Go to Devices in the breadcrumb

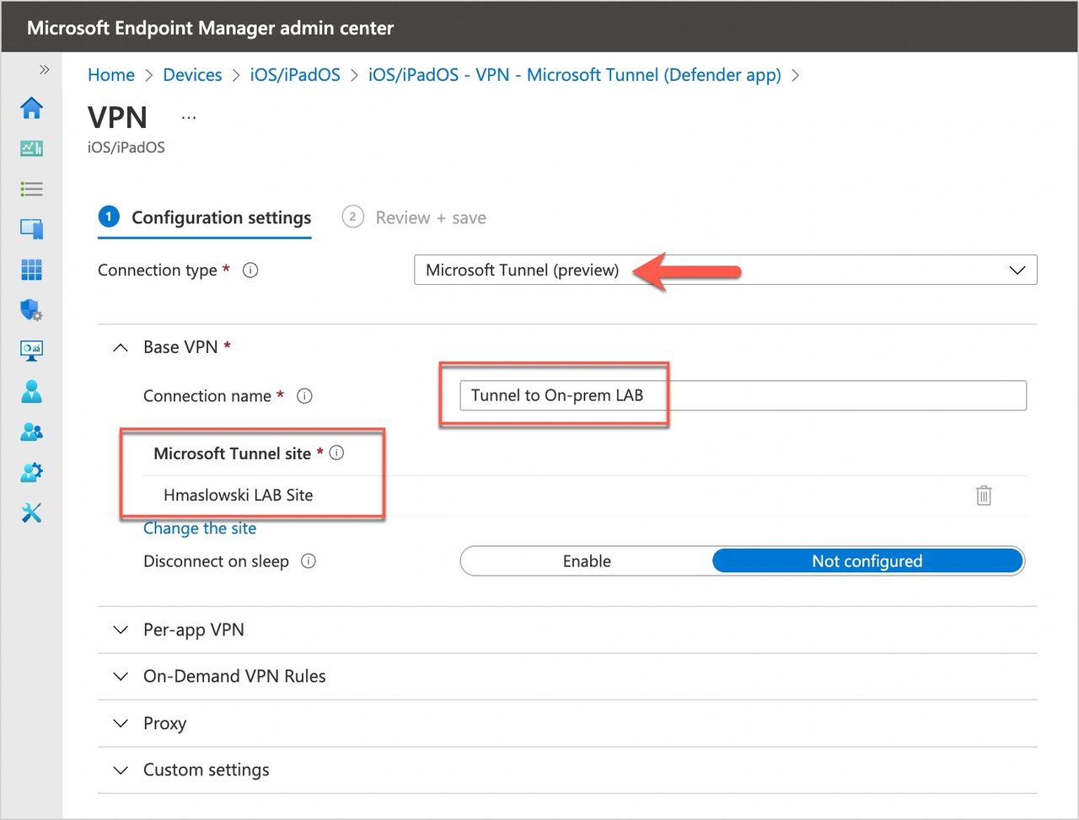(192, 75)
